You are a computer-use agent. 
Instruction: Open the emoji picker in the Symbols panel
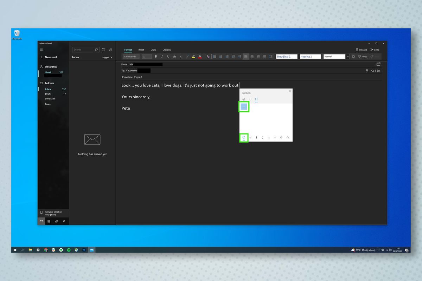coord(244,99)
